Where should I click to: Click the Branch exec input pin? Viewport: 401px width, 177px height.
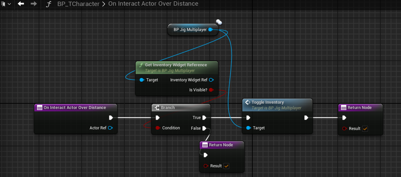point(158,117)
